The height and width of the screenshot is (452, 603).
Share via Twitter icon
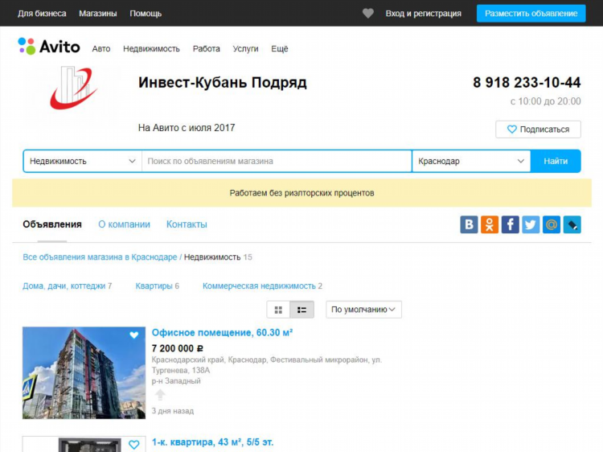(x=531, y=224)
